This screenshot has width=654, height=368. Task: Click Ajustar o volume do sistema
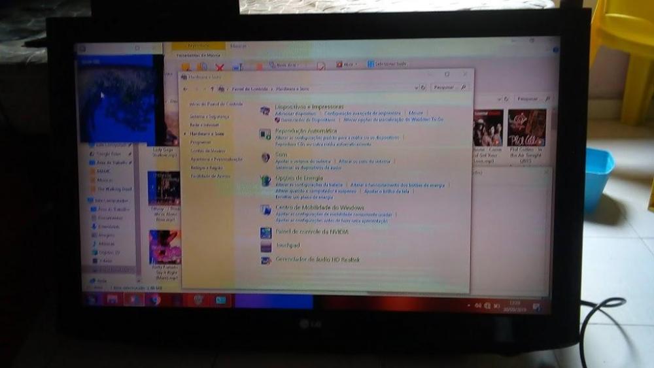303,161
